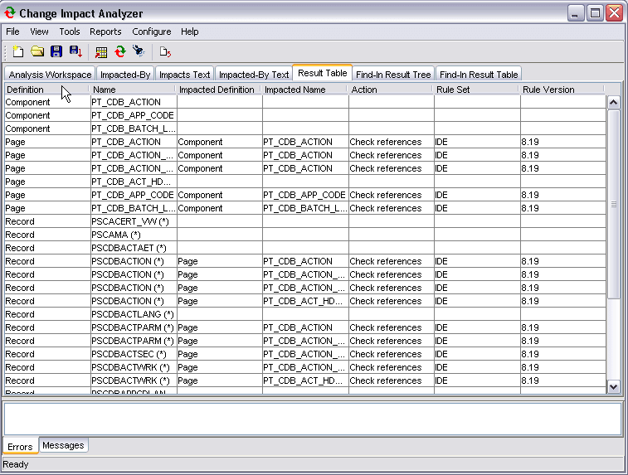Sort by the Impacted Definition column header
The height and width of the screenshot is (475, 628).
(219, 90)
